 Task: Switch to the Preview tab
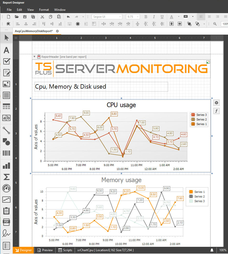pos(45,250)
